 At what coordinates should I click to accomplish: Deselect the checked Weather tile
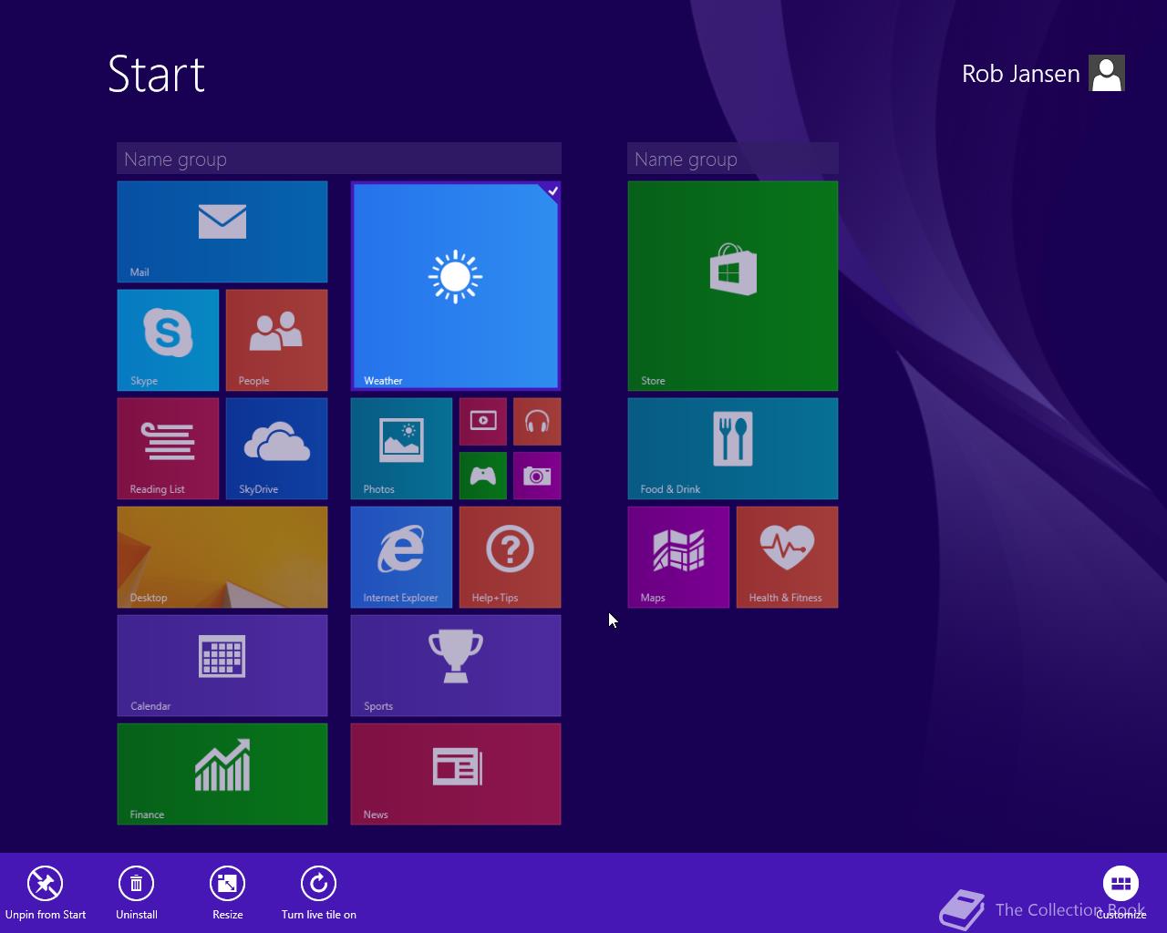click(x=456, y=286)
